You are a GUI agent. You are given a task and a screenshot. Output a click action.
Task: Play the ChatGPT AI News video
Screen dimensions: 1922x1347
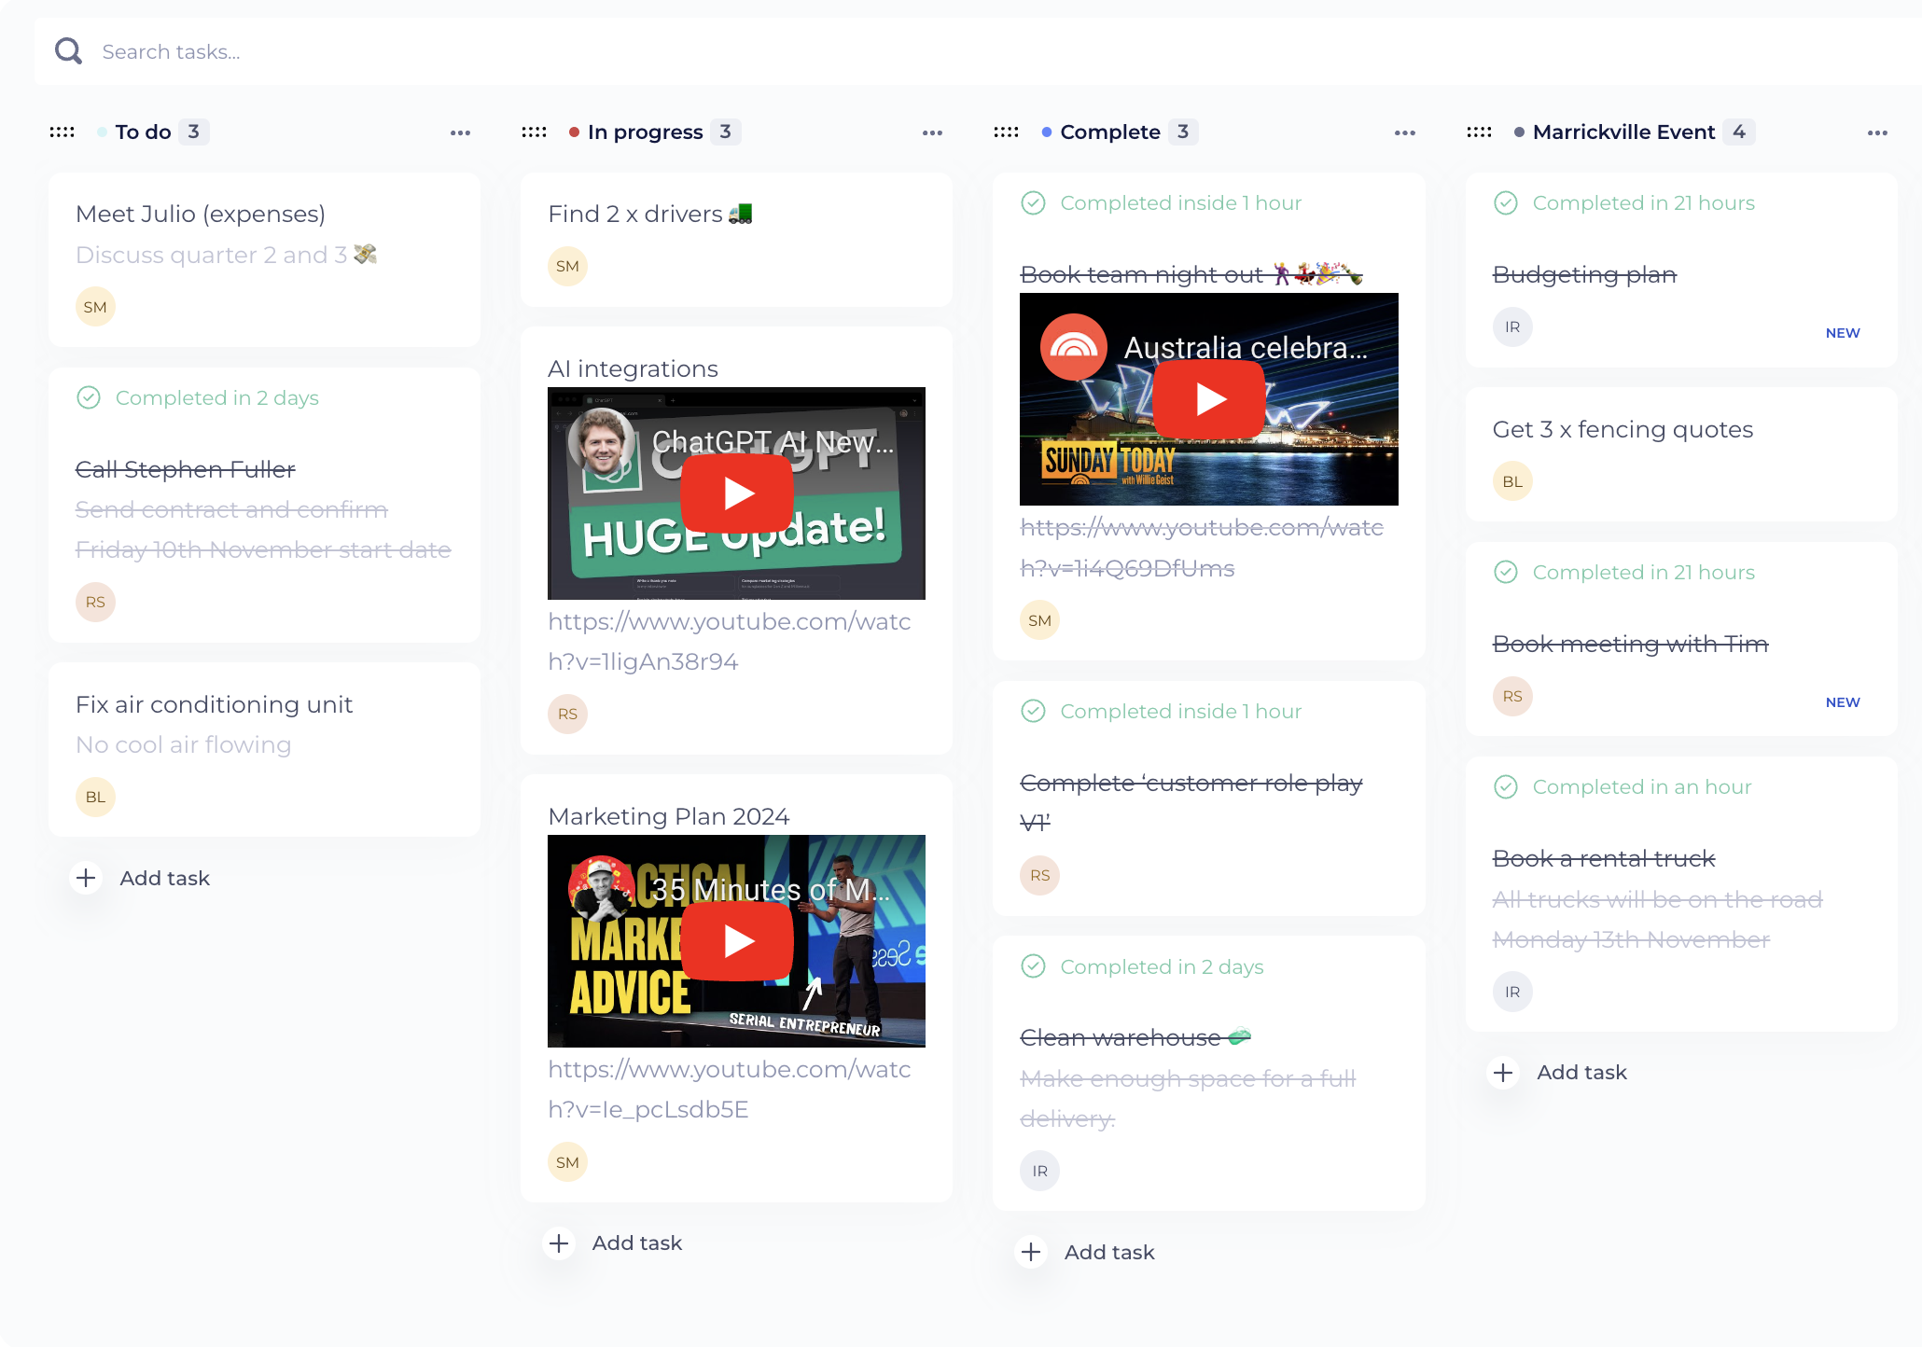pos(737,493)
